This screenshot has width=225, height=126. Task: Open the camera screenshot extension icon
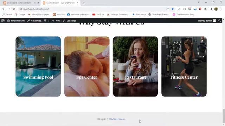coord(184,9)
